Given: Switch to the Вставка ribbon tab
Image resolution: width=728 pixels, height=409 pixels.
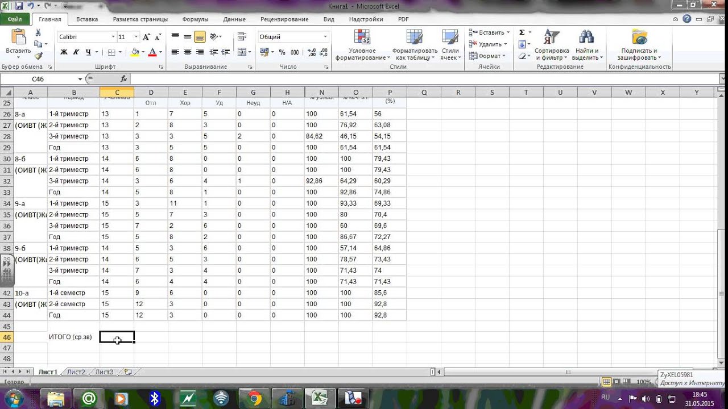Looking at the screenshot, I should coord(87,19).
